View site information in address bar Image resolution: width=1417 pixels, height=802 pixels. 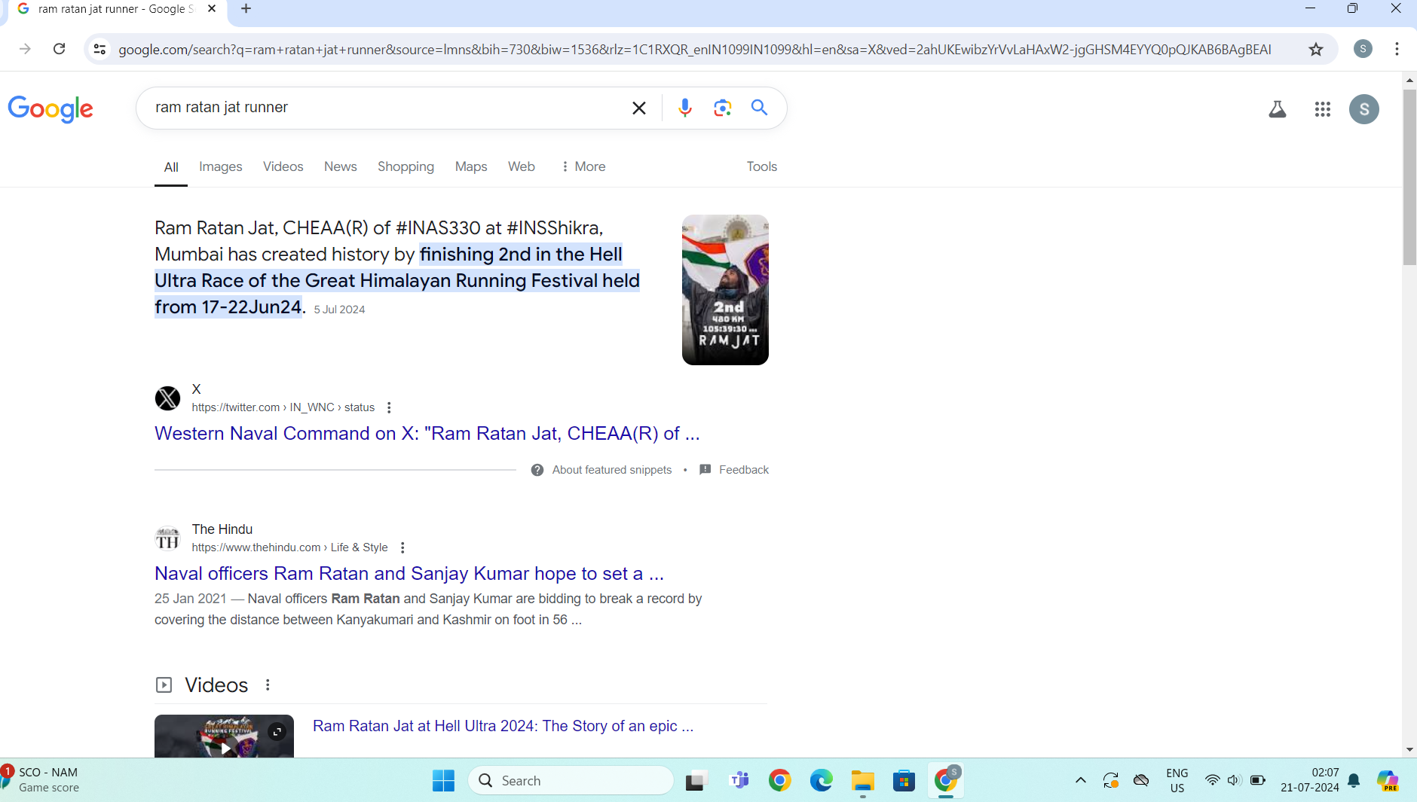(x=99, y=50)
